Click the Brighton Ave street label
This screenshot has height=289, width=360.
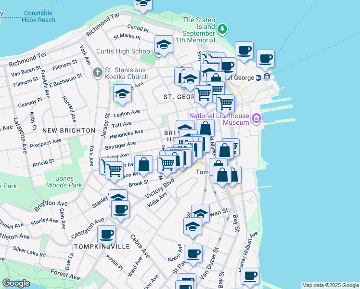point(51,206)
